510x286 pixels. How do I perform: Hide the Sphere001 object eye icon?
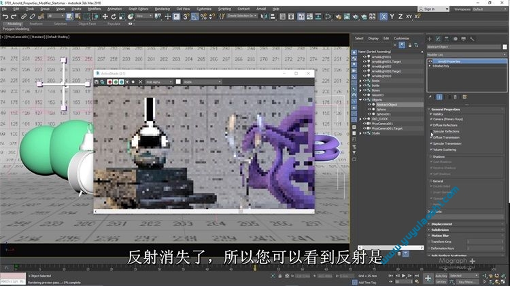[369, 114]
